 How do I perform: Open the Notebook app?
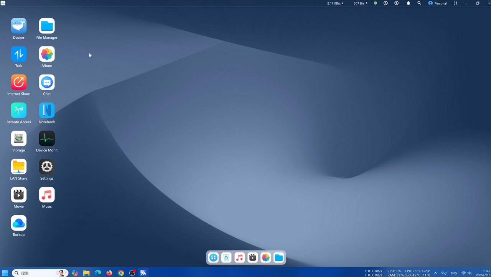point(47,110)
